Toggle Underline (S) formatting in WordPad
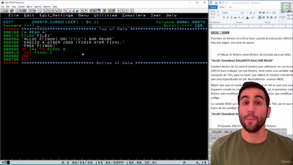This screenshot has height=165, width=293. pyautogui.click(x=231, y=17)
